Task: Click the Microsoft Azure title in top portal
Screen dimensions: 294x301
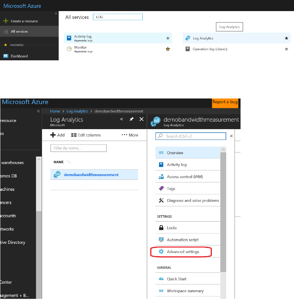Action: pos(22,6)
